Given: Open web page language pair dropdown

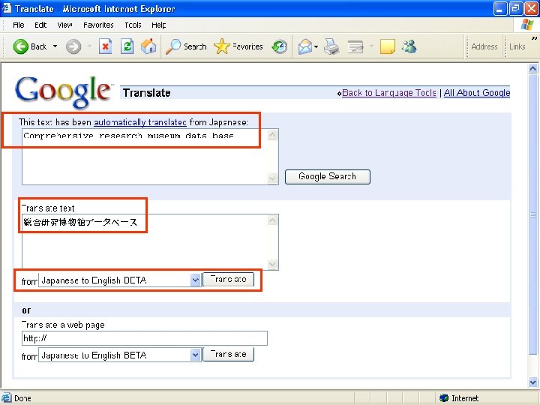Looking at the screenshot, I should (x=119, y=355).
